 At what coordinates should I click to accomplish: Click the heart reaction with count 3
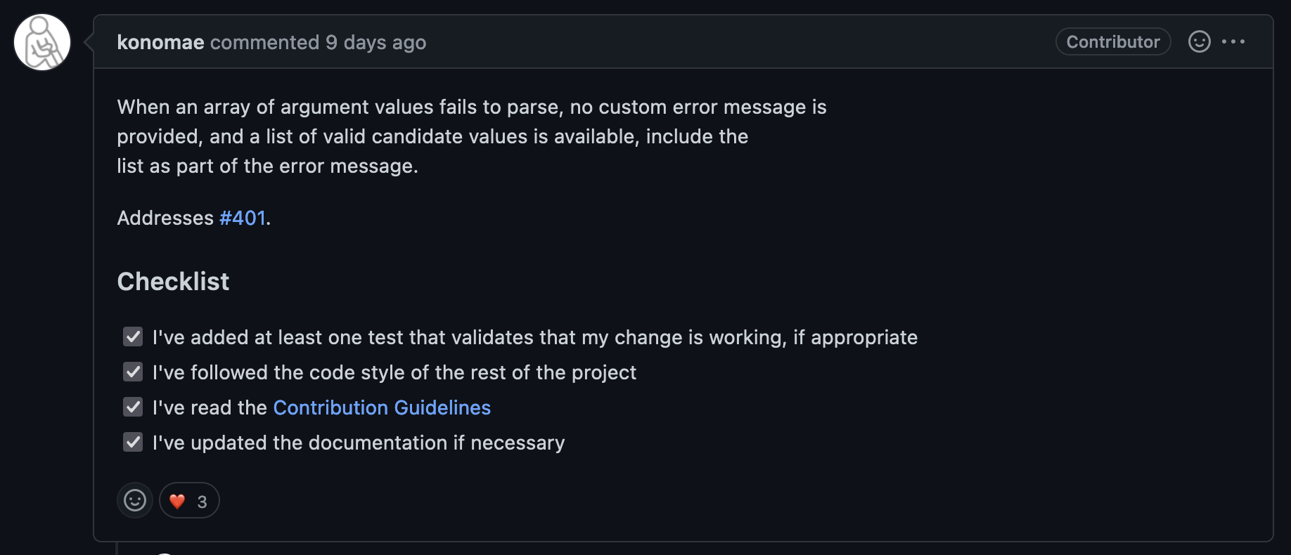tap(189, 500)
